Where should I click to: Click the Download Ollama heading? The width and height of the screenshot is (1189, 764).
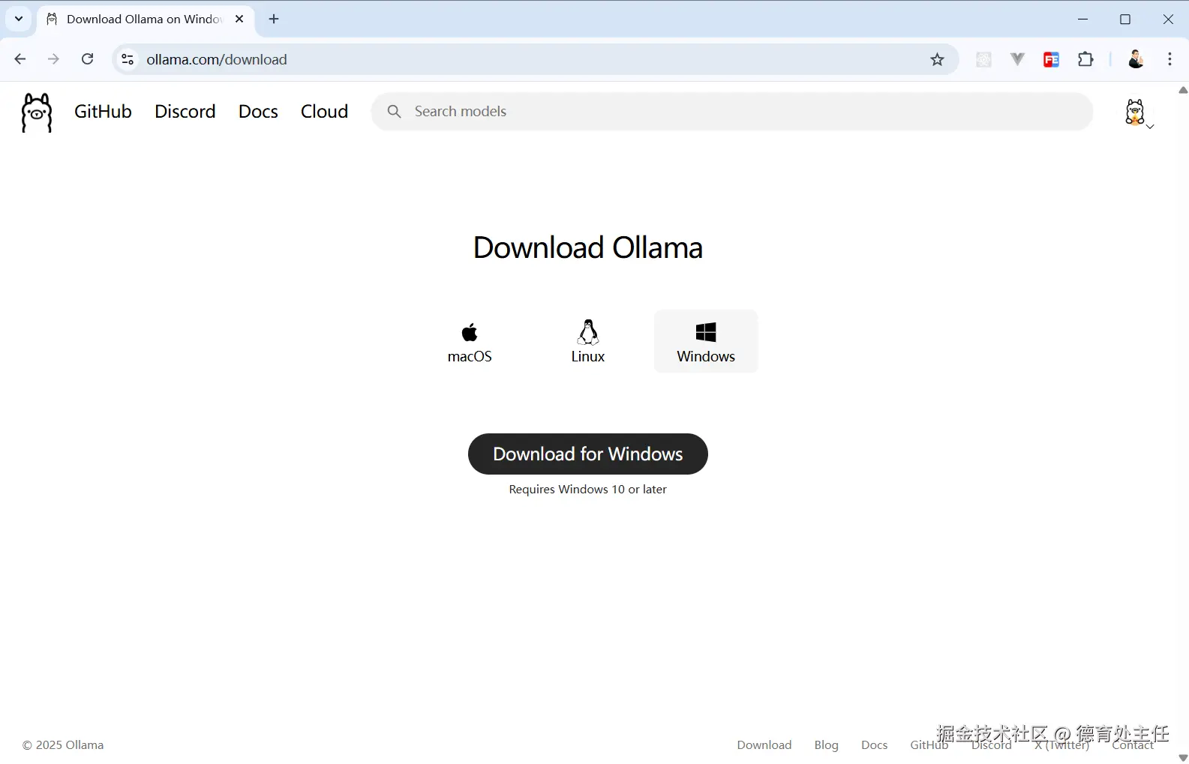pos(588,247)
